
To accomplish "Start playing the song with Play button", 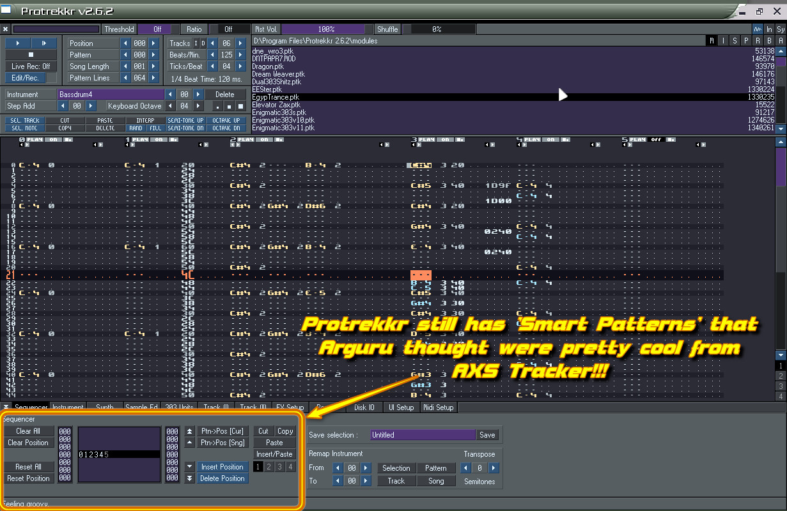I will [x=18, y=43].
